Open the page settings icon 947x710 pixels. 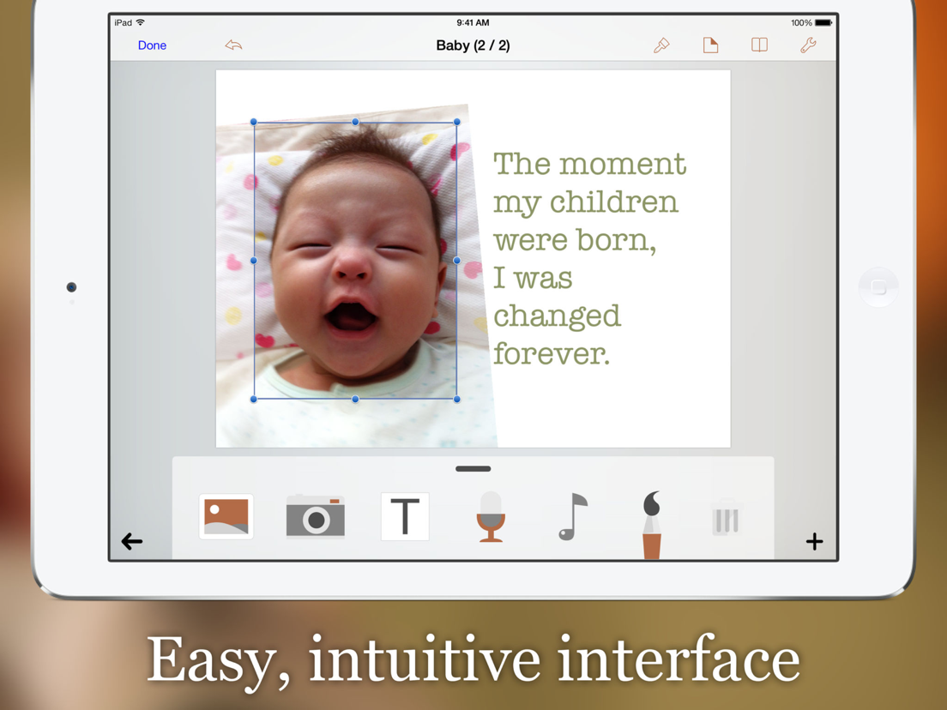pos(710,45)
